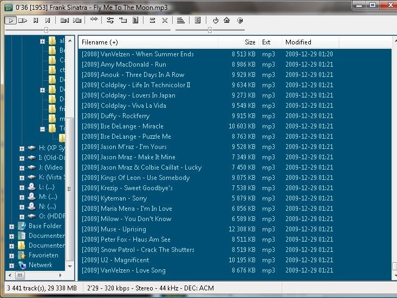397x298 pixels.
Task: Sort by the Filename (+) column header
Action: point(148,42)
